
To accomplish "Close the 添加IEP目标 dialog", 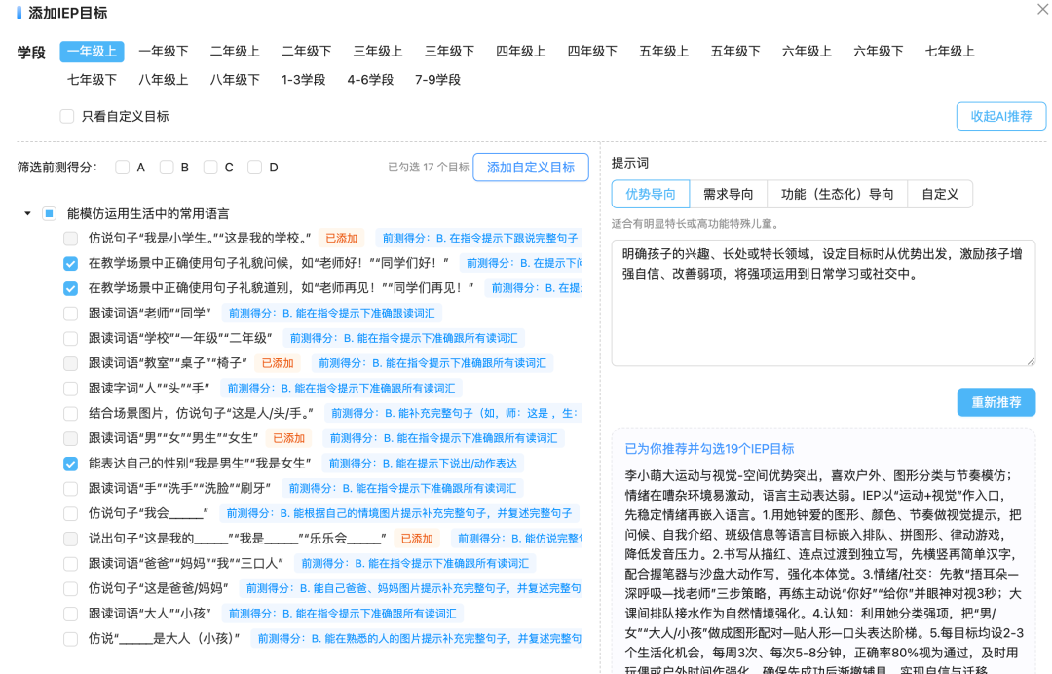I will click(1042, 9).
